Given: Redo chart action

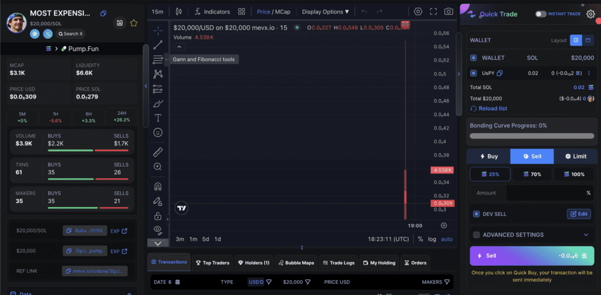Looking at the screenshot, I should pyautogui.click(x=380, y=12).
